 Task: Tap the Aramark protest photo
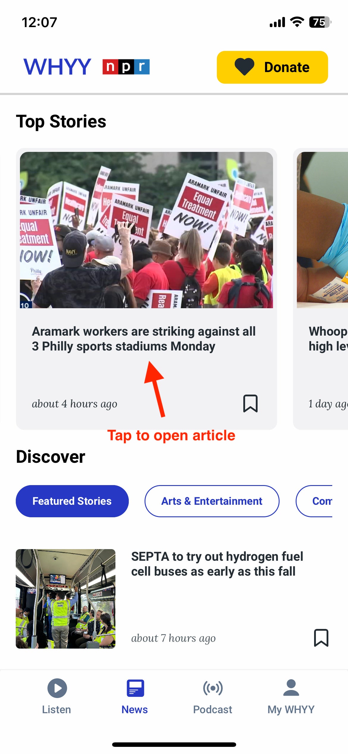(146, 230)
